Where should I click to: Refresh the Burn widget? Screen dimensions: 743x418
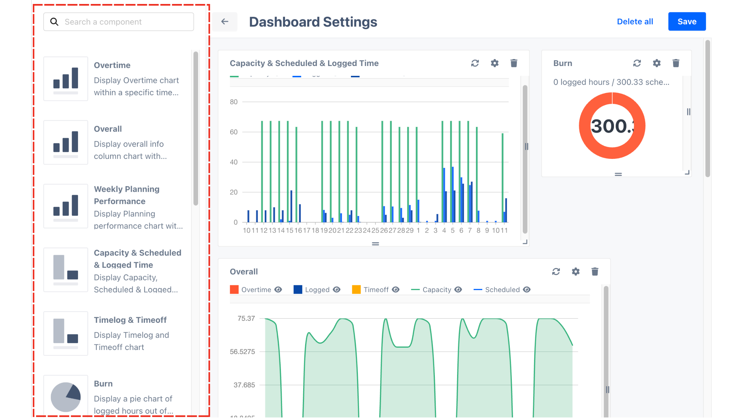pyautogui.click(x=637, y=63)
